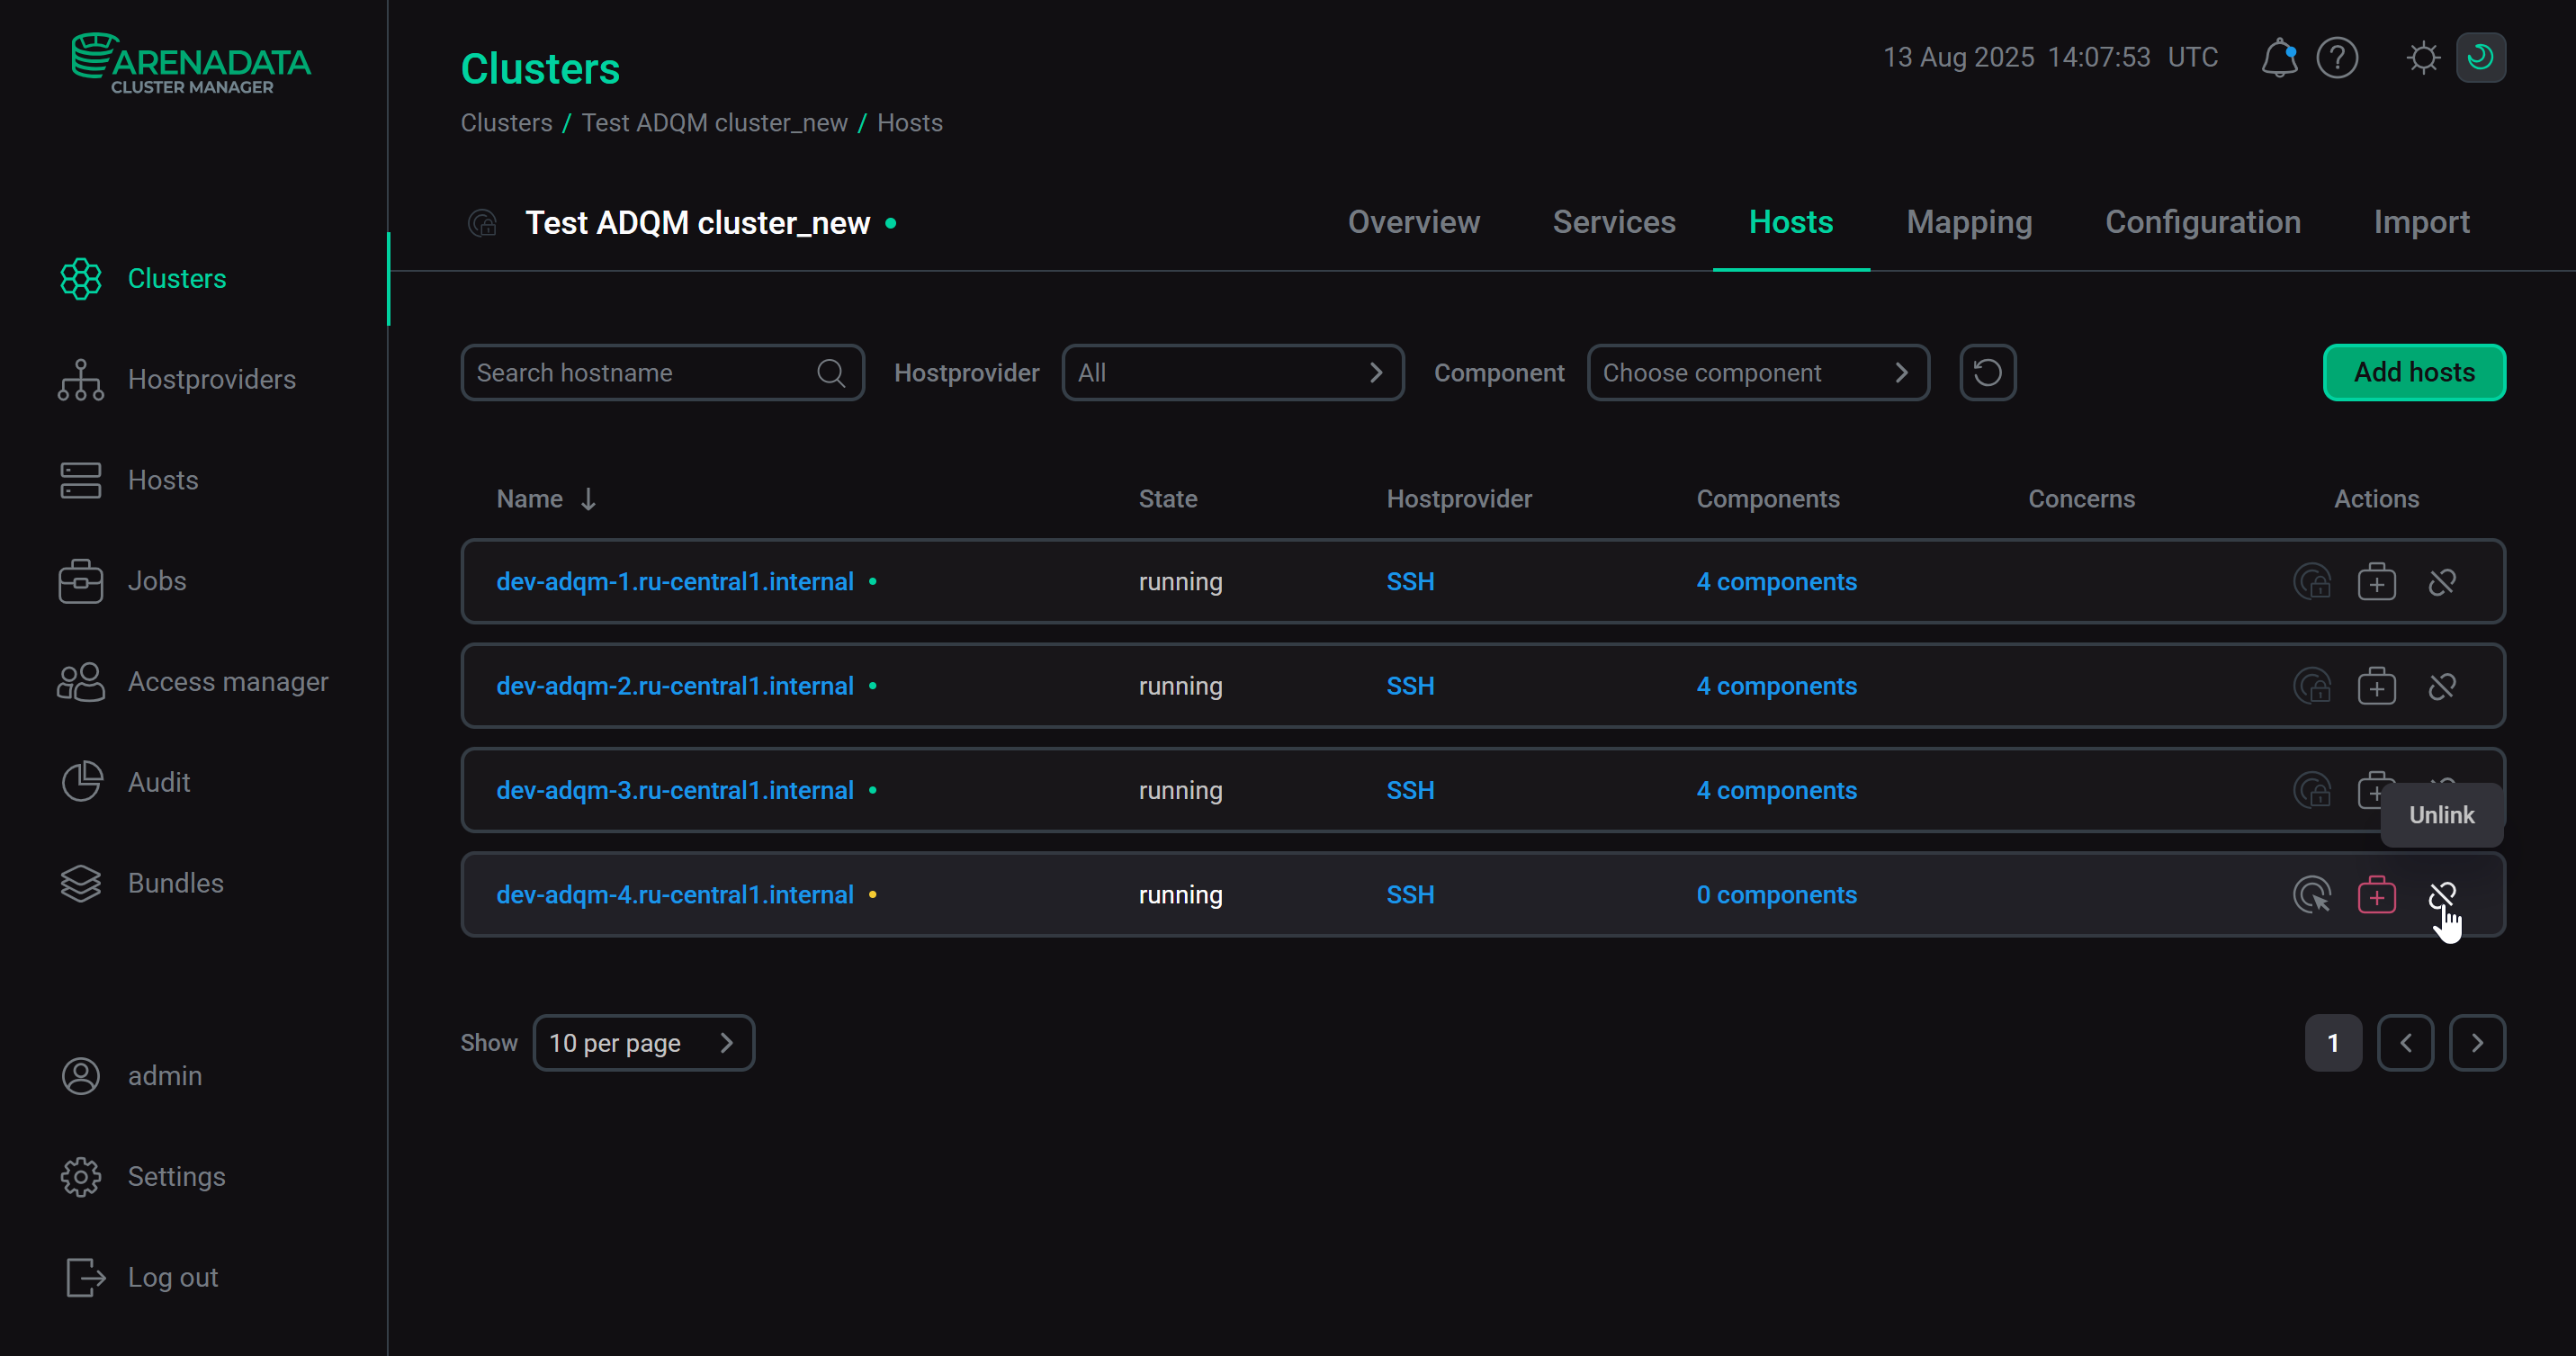The image size is (2576, 1356).
Task: Open Jobs in the sidebar
Action: 123,581
